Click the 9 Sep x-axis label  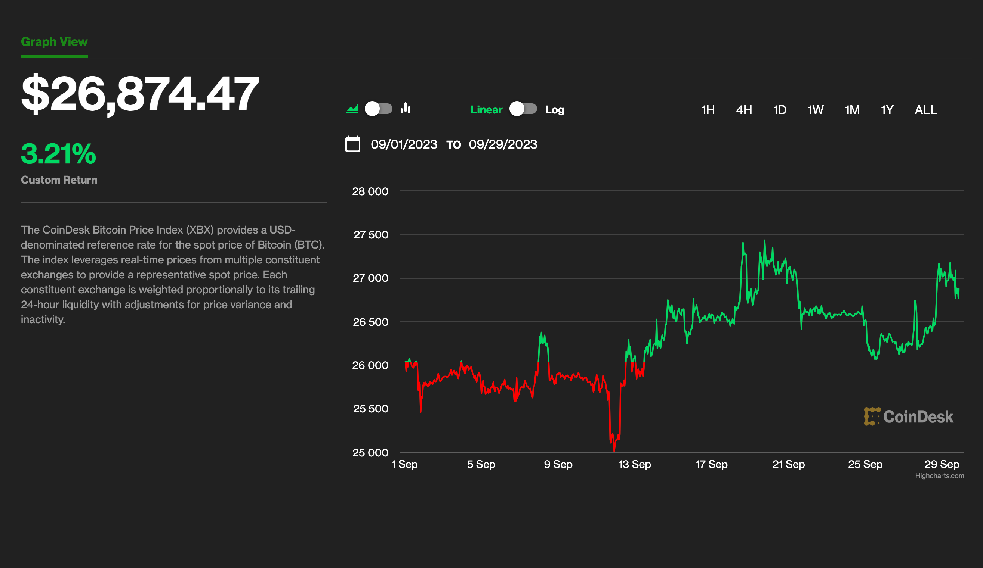click(558, 464)
